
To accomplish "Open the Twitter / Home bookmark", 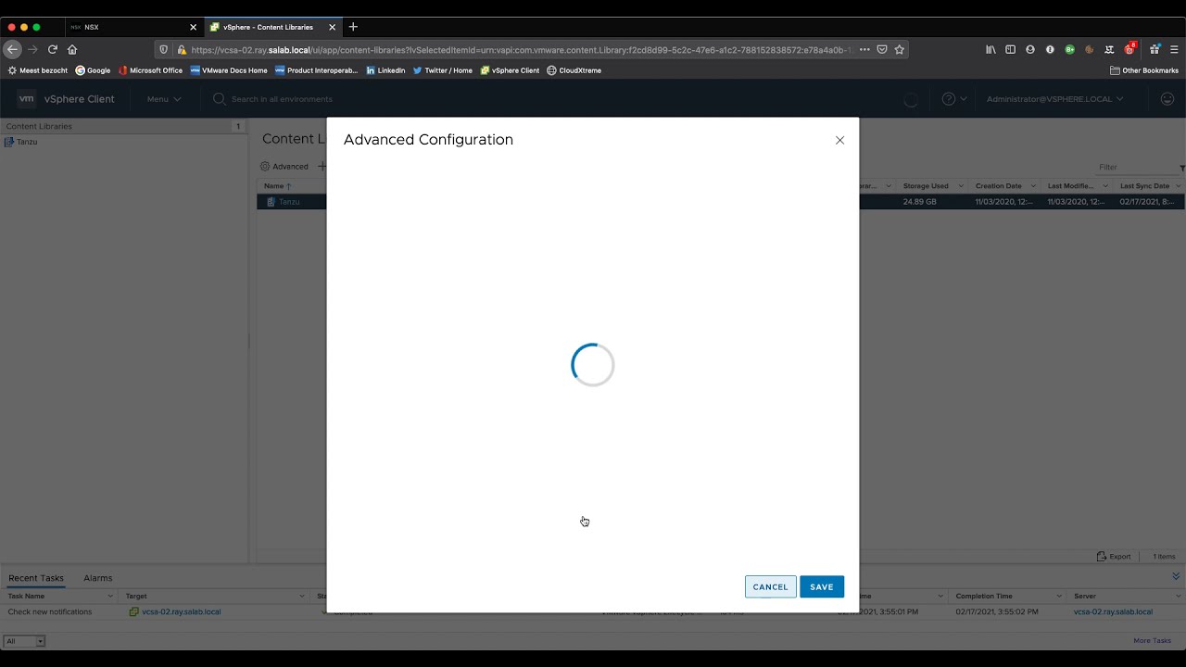I will pyautogui.click(x=443, y=70).
